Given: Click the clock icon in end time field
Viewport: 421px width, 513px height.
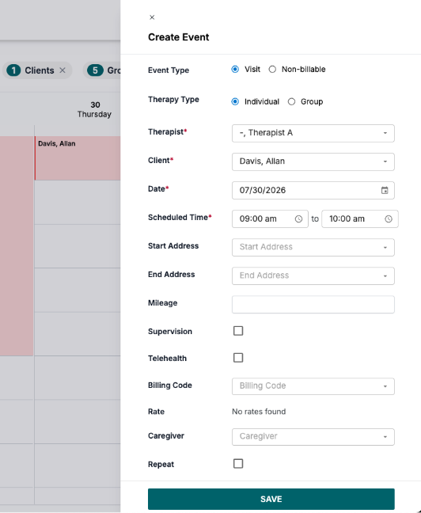Looking at the screenshot, I should (x=389, y=218).
